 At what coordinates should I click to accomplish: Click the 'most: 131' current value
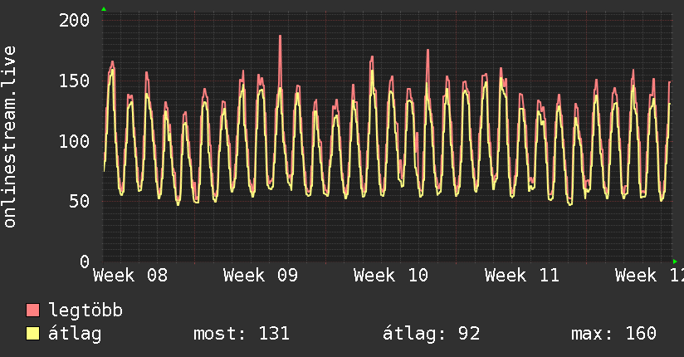pos(241,334)
